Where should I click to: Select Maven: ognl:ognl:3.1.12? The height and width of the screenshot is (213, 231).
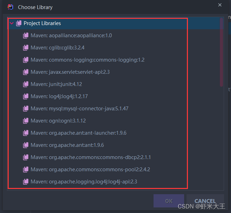pyautogui.click(x=58, y=121)
